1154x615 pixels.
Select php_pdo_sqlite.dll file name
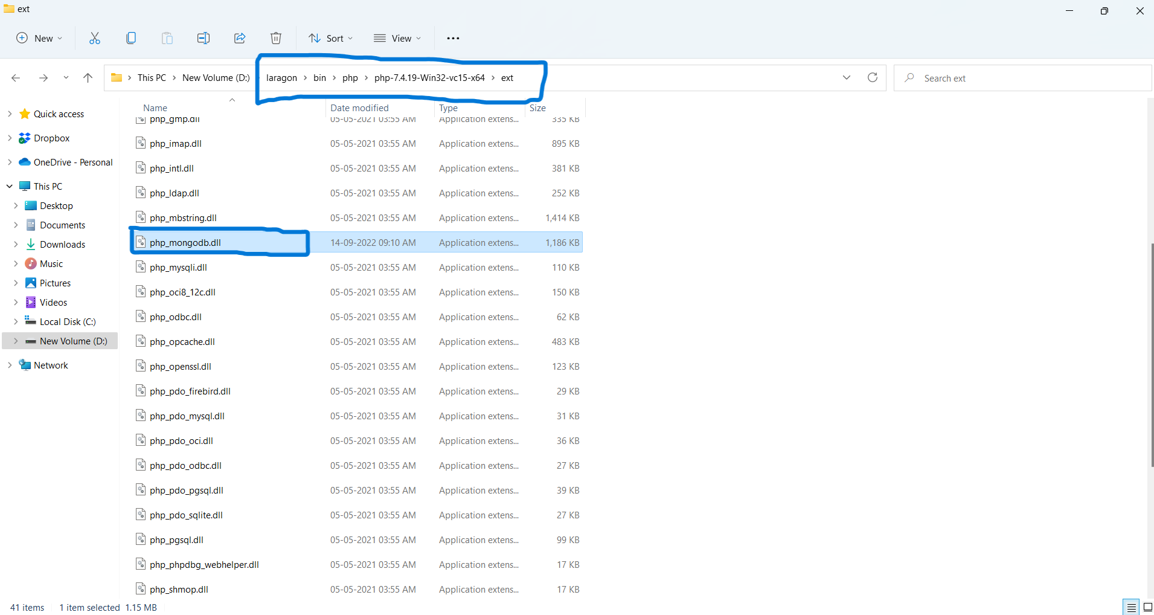[186, 515]
